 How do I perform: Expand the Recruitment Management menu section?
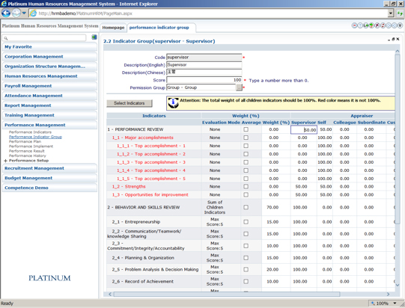(x=49, y=168)
